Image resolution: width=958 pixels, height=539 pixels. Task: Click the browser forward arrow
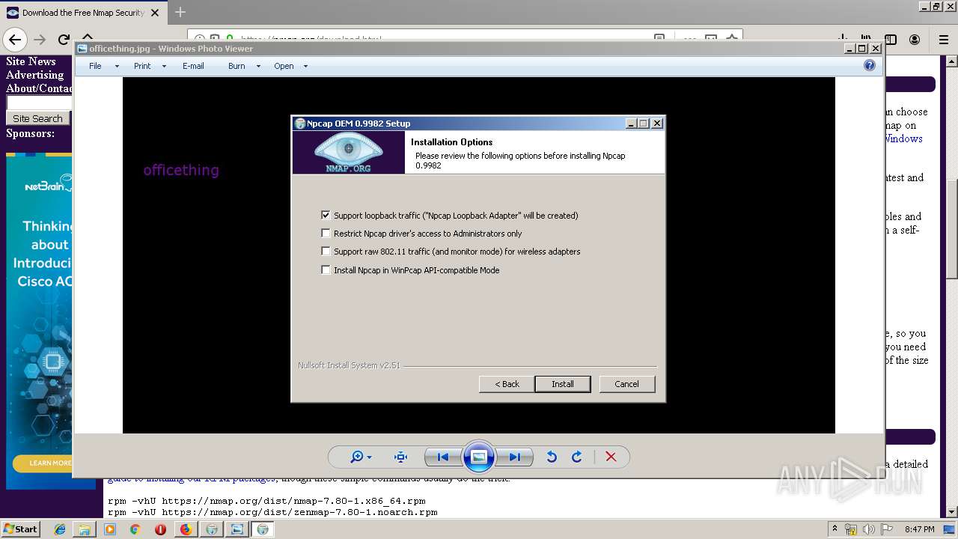click(x=40, y=40)
